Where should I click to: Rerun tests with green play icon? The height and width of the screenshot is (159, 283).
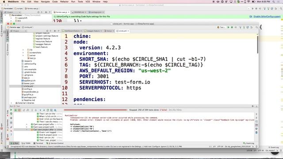(x=11, y=110)
